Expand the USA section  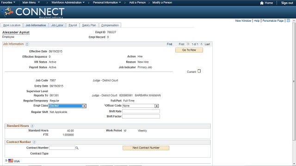pyautogui.click(x=6, y=160)
